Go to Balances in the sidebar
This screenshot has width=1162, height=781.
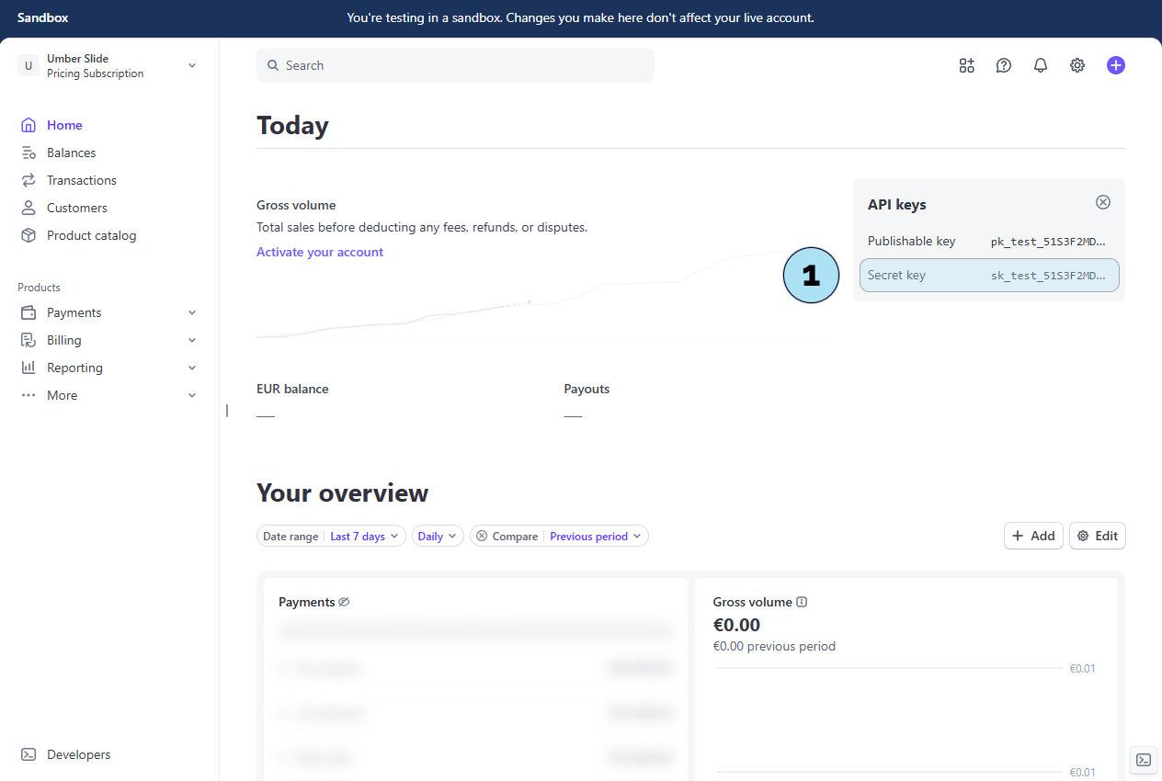click(72, 153)
